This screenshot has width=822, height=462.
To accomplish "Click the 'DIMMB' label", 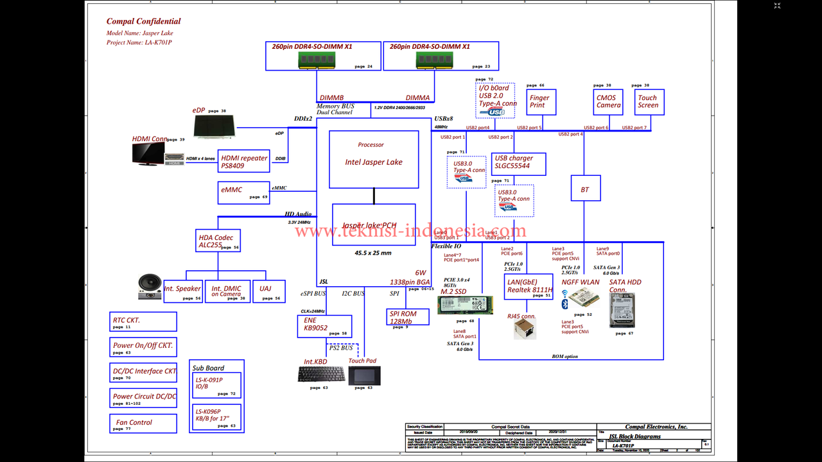I will [331, 98].
